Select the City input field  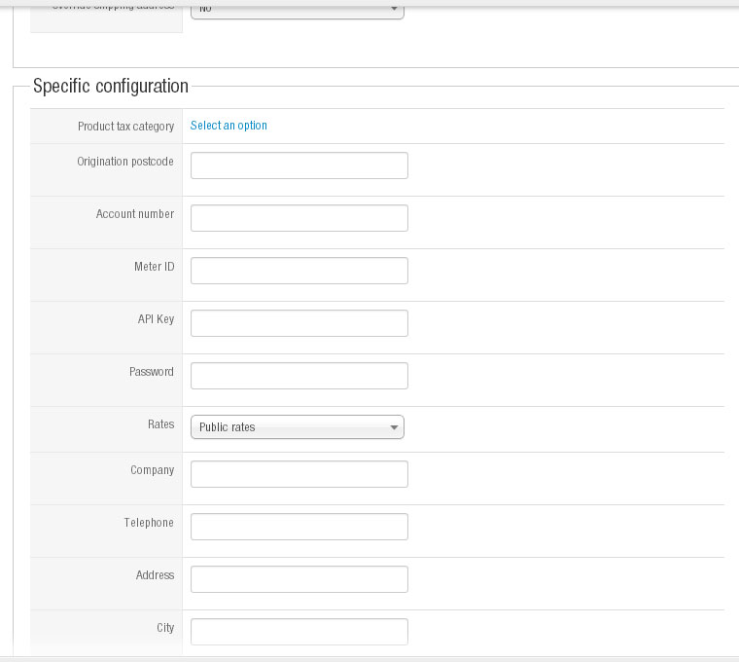299,632
